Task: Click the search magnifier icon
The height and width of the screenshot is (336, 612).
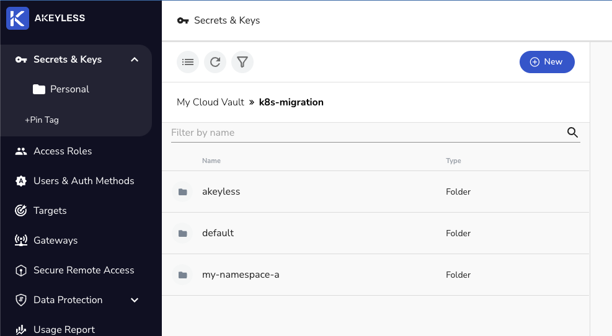Action: click(572, 133)
